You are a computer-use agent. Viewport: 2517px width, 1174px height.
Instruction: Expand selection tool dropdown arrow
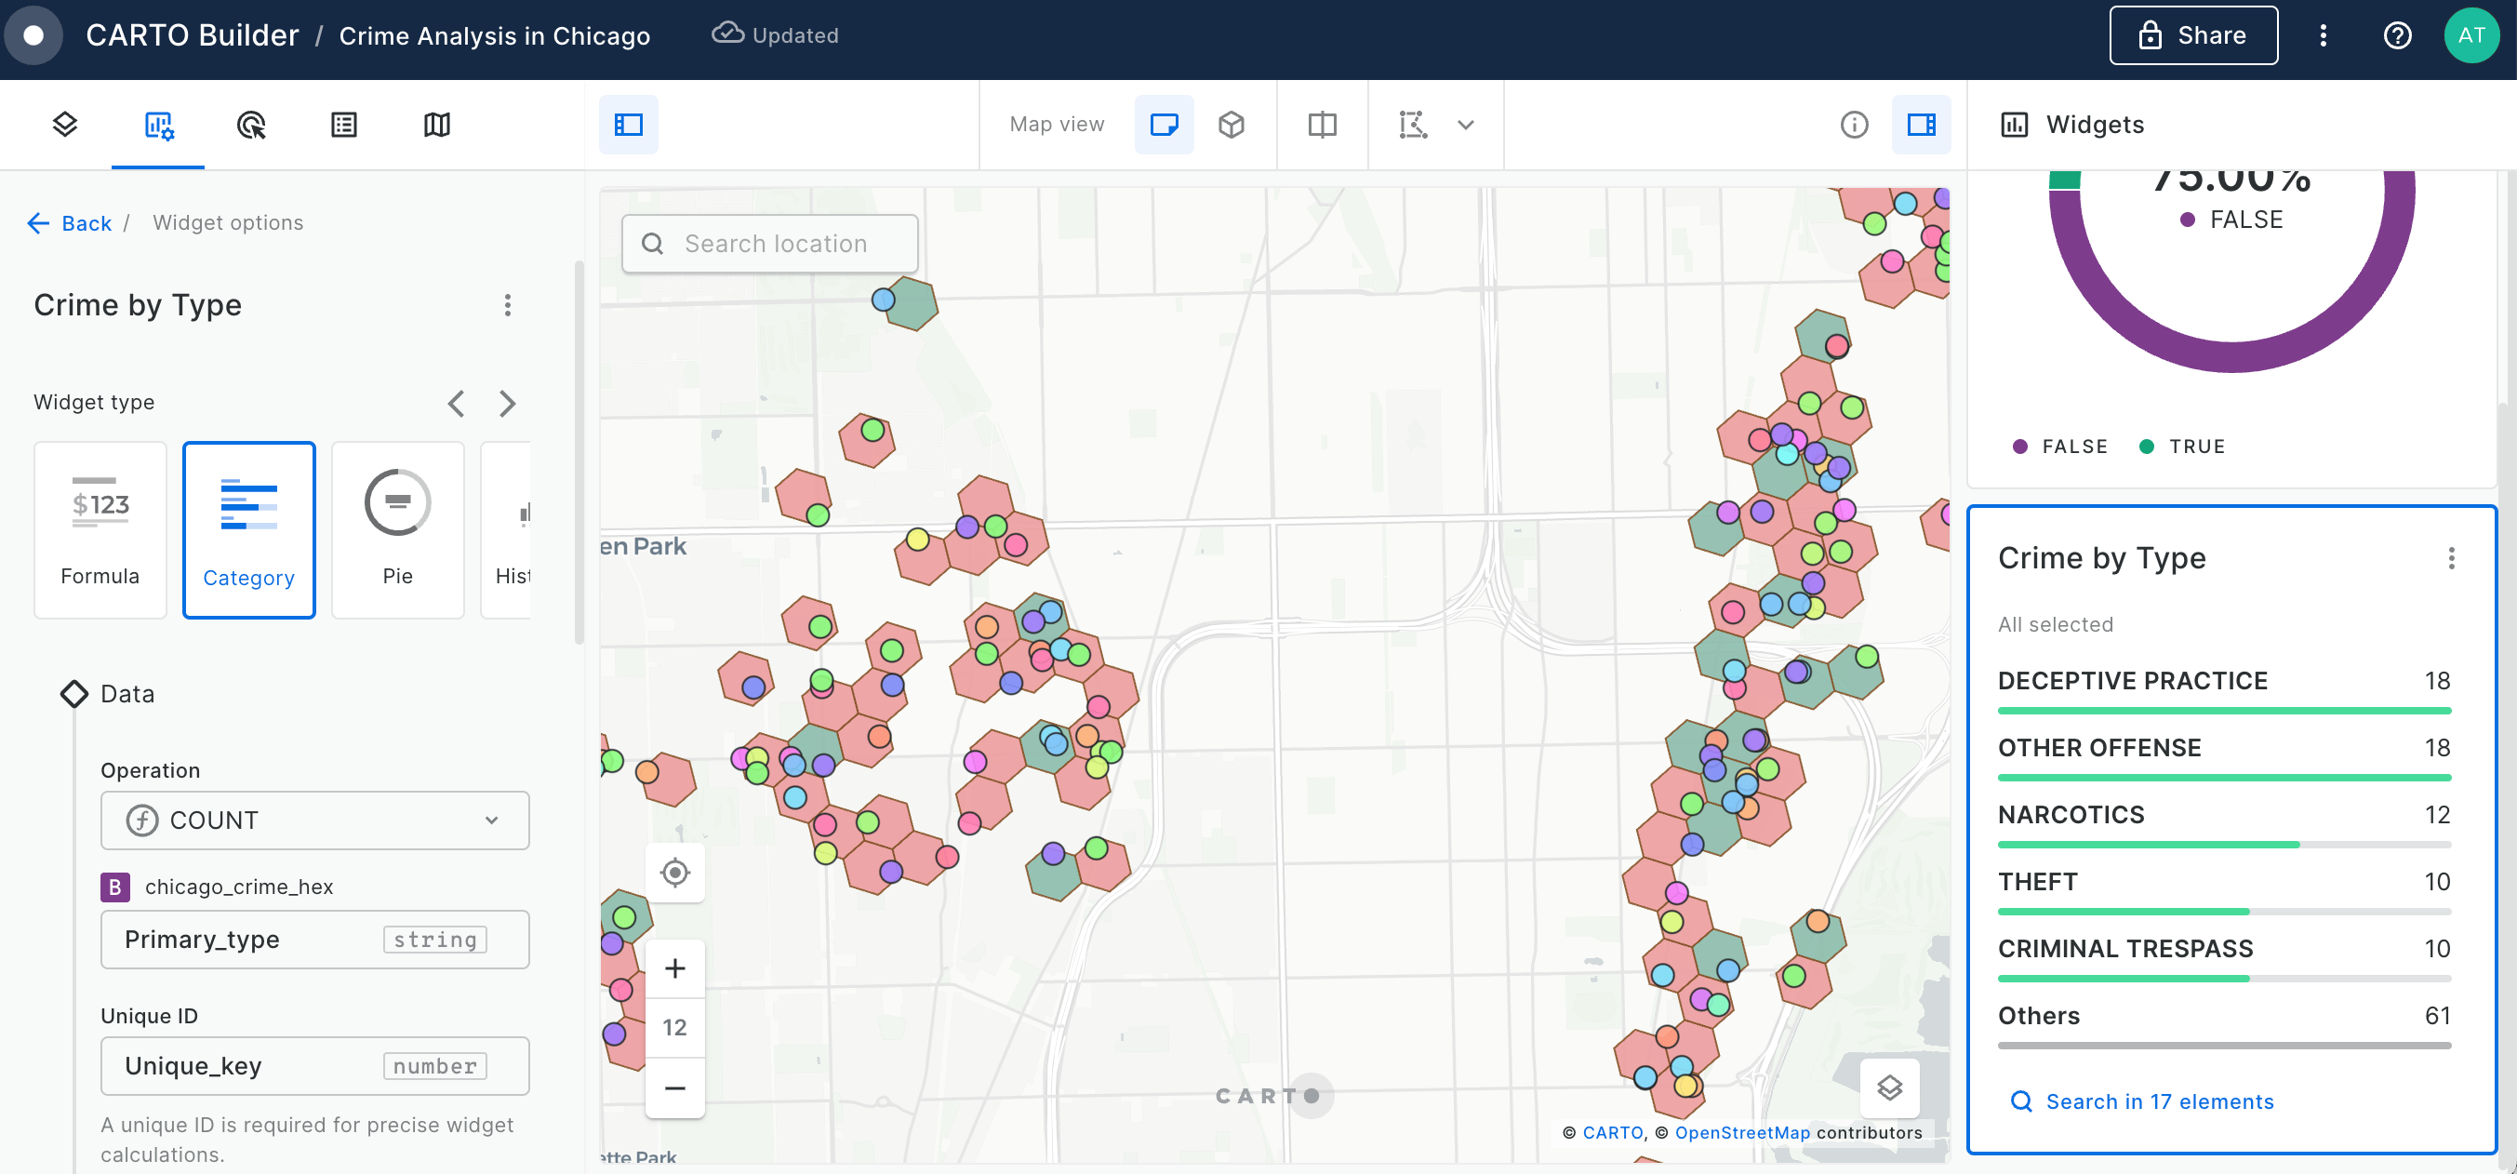1466,124
